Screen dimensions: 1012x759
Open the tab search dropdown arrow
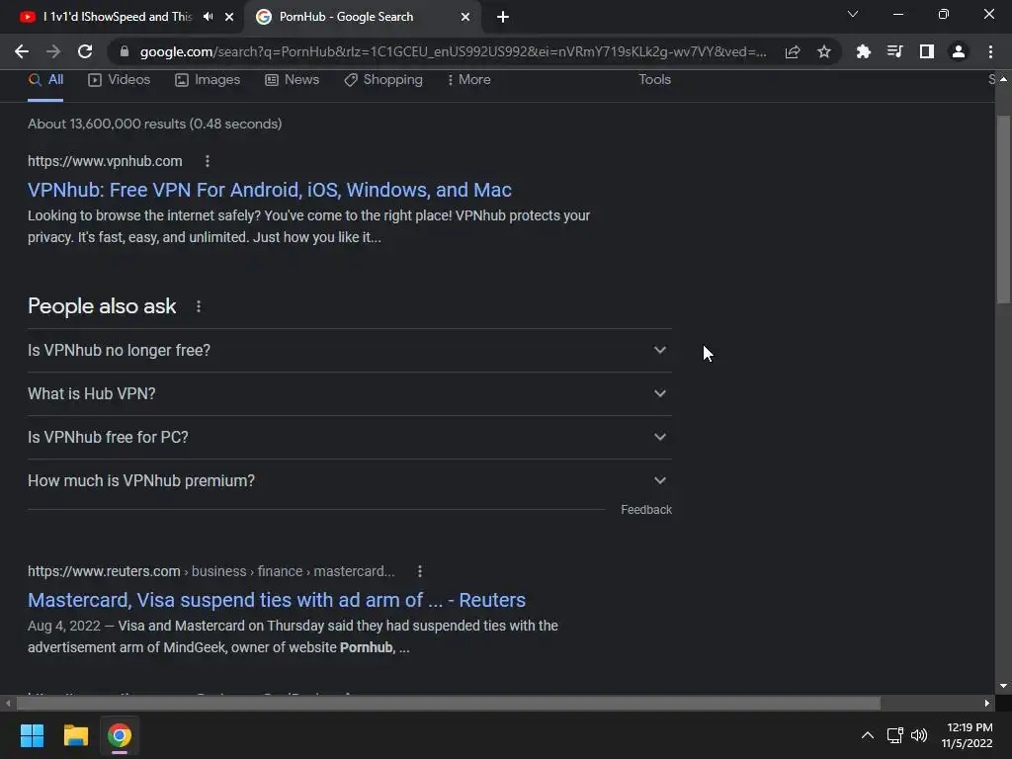tap(853, 14)
